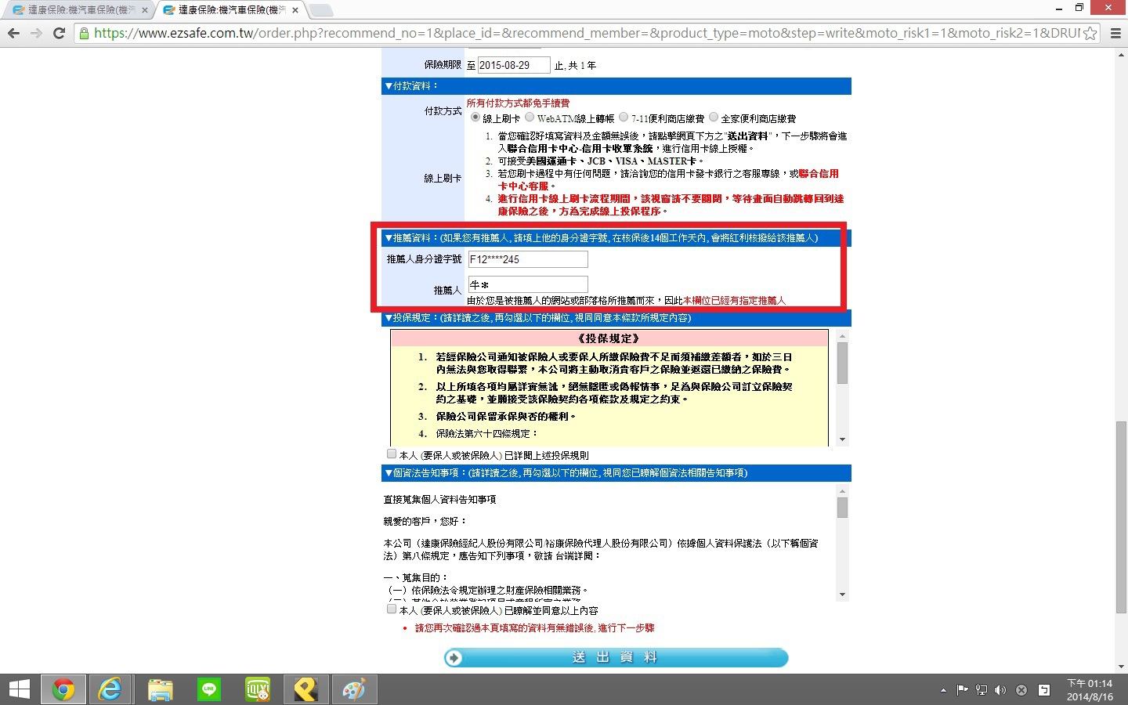Launch Internet Explorer from the taskbar
The width and height of the screenshot is (1128, 705).
pos(110,689)
